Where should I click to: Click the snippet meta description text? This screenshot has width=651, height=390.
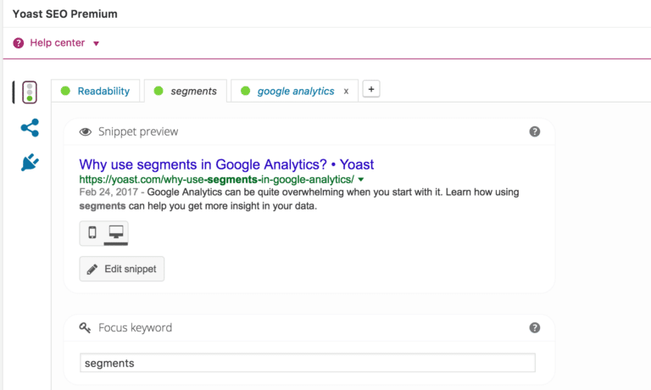coord(299,199)
